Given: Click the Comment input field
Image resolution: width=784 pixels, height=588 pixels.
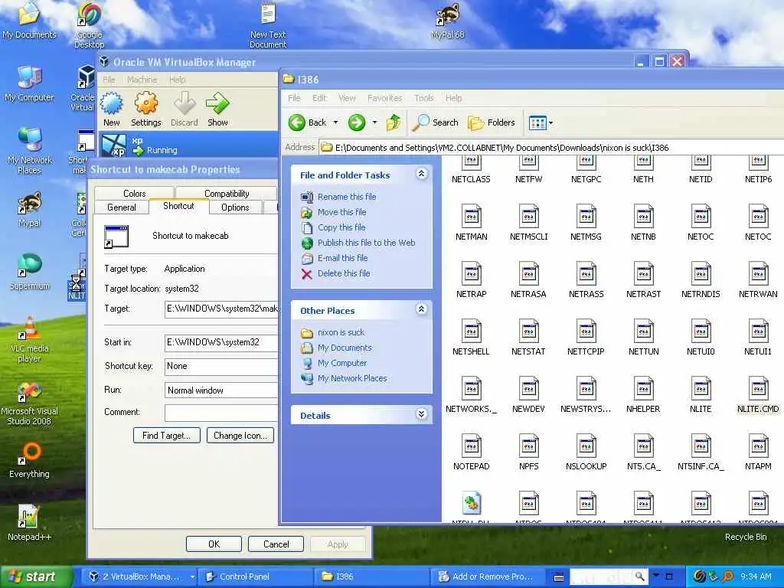Looking at the screenshot, I should click(x=221, y=413).
